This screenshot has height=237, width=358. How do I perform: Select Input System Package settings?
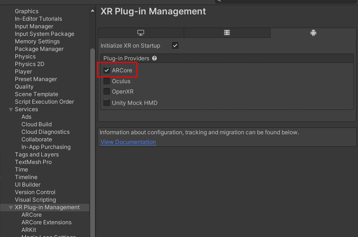[44, 33]
